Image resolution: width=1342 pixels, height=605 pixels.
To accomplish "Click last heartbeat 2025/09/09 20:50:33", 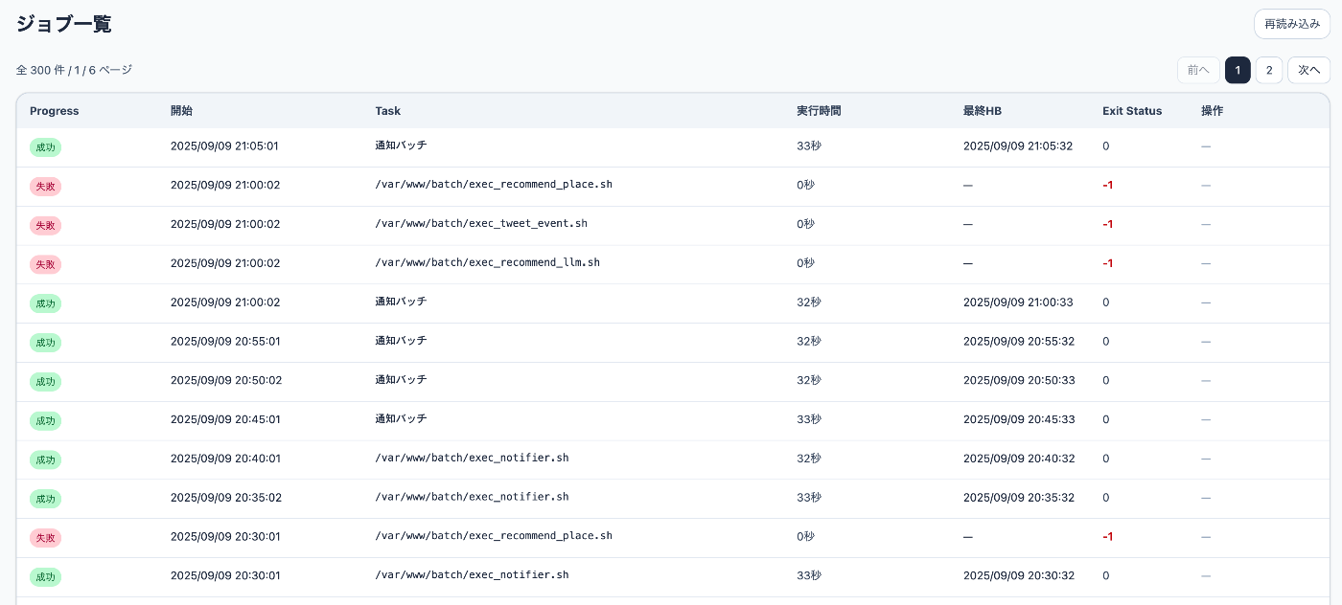I will [1019, 380].
